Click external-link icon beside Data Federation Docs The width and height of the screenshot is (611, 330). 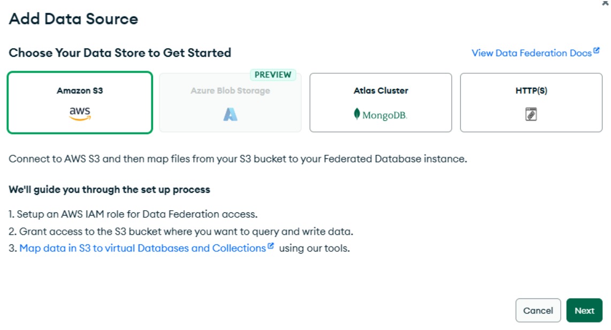pyautogui.click(x=597, y=51)
